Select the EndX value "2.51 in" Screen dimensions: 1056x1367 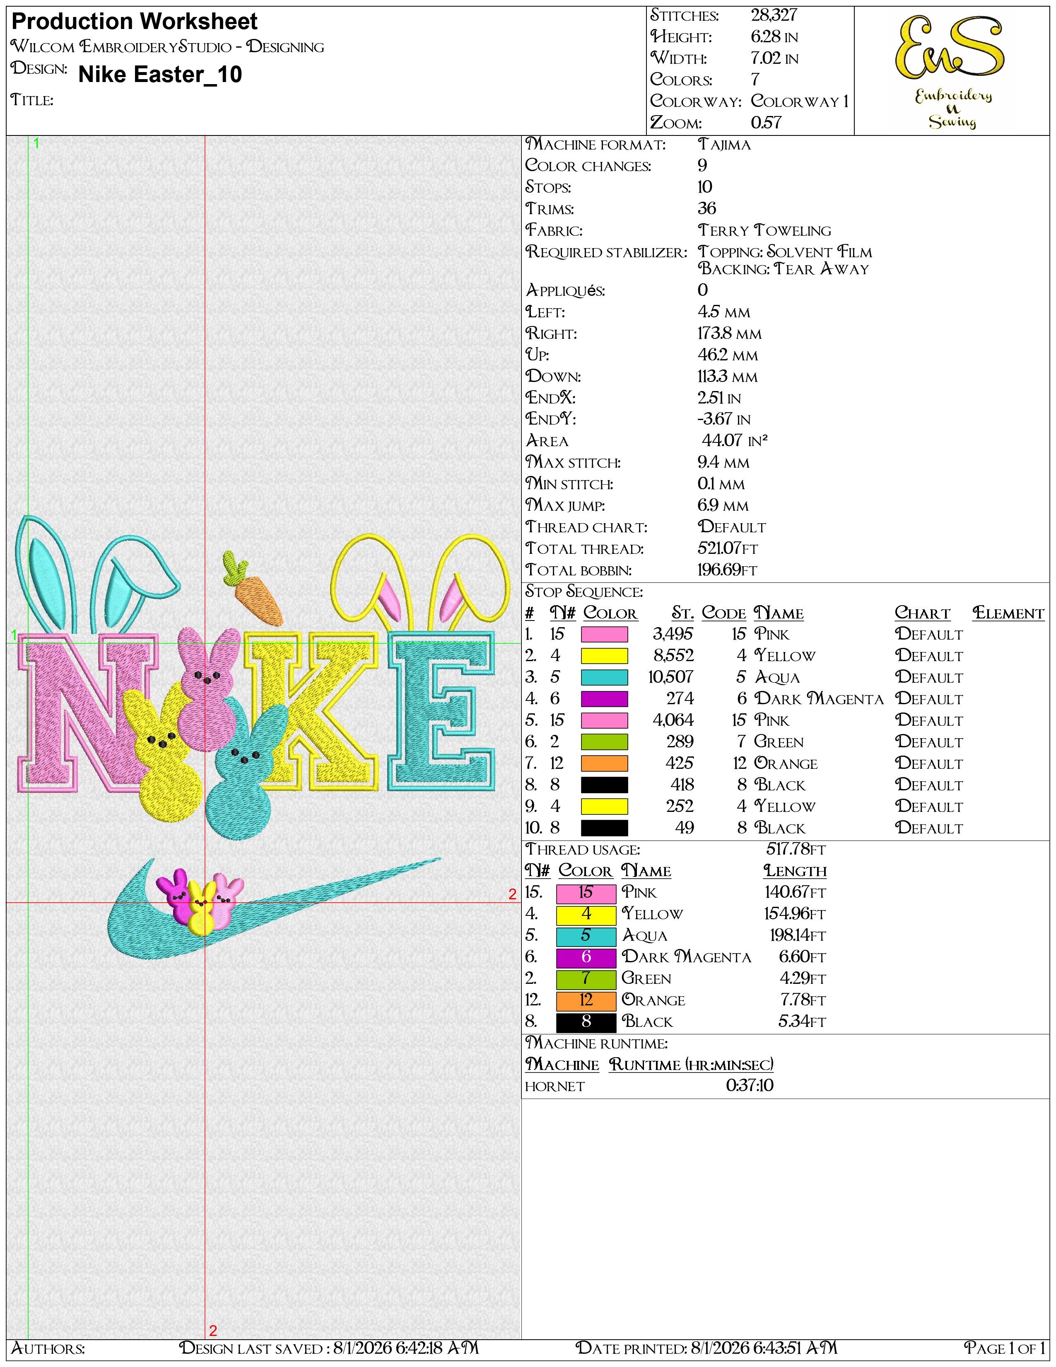point(719,398)
